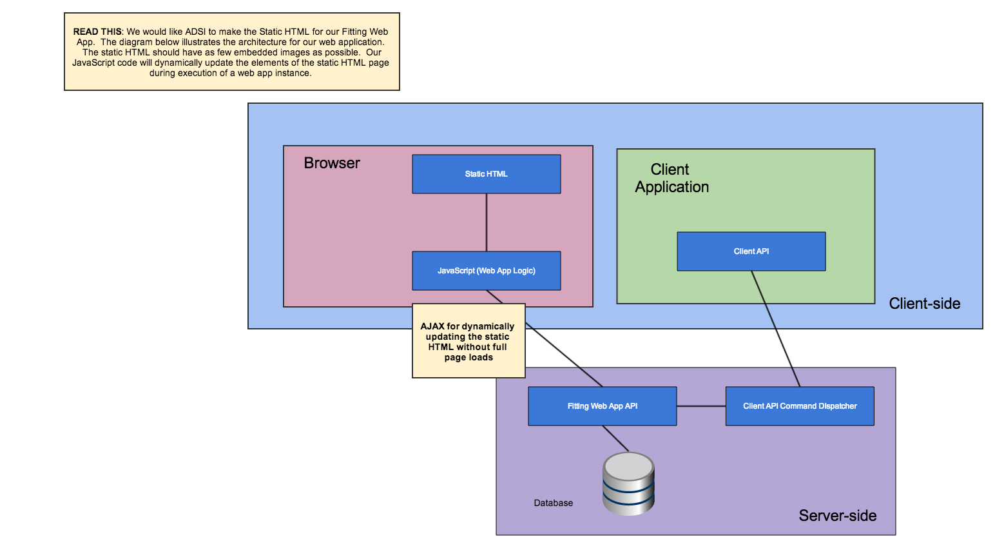Select line from Client API to Command Dispatcher
995x548 pixels.
pyautogui.click(x=775, y=329)
